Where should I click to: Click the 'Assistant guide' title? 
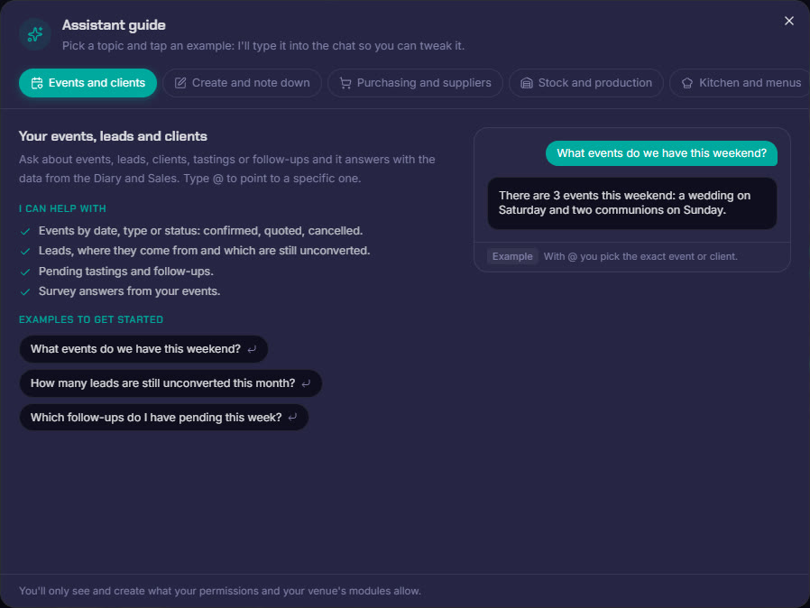[114, 25]
